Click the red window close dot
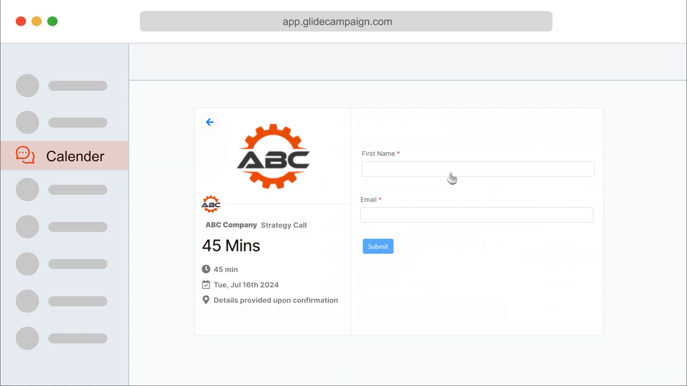This screenshot has height=386, width=687. pos(21,21)
